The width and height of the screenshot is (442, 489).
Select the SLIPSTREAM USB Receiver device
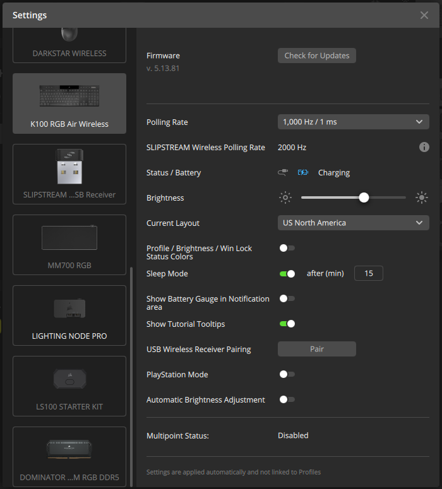(69, 174)
